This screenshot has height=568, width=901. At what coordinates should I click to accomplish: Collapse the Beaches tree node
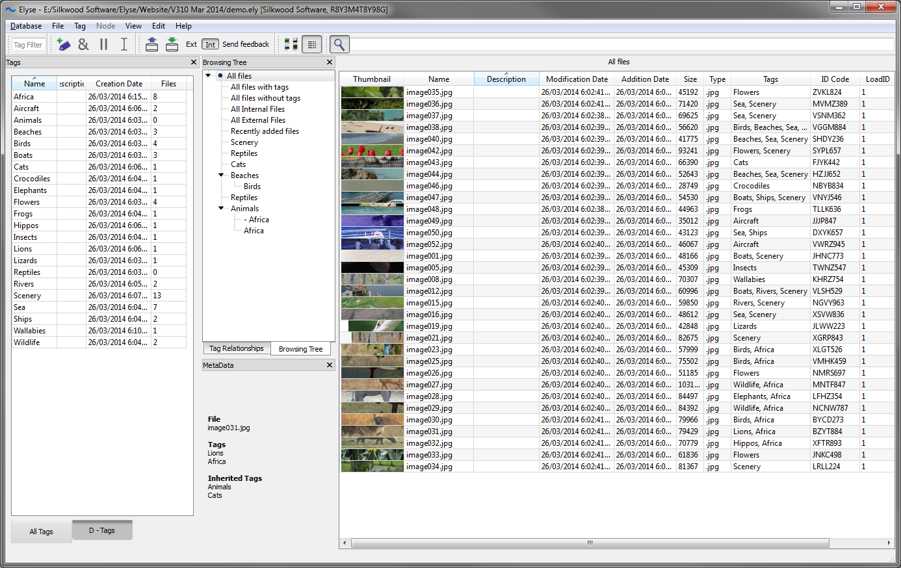click(x=221, y=175)
